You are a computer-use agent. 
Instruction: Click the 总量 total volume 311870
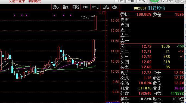coord(145,88)
